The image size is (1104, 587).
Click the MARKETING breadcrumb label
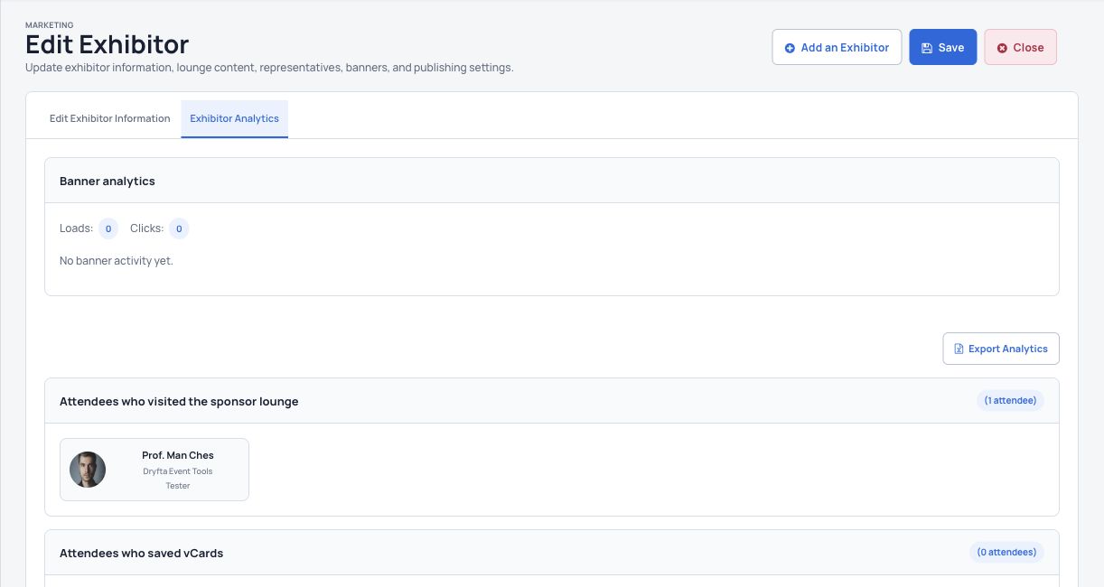pos(50,25)
